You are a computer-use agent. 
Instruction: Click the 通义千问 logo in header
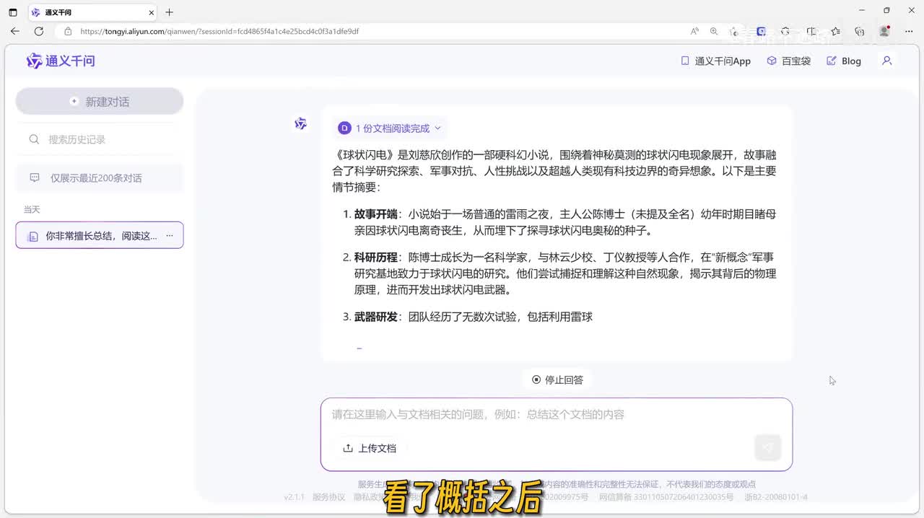click(x=61, y=61)
